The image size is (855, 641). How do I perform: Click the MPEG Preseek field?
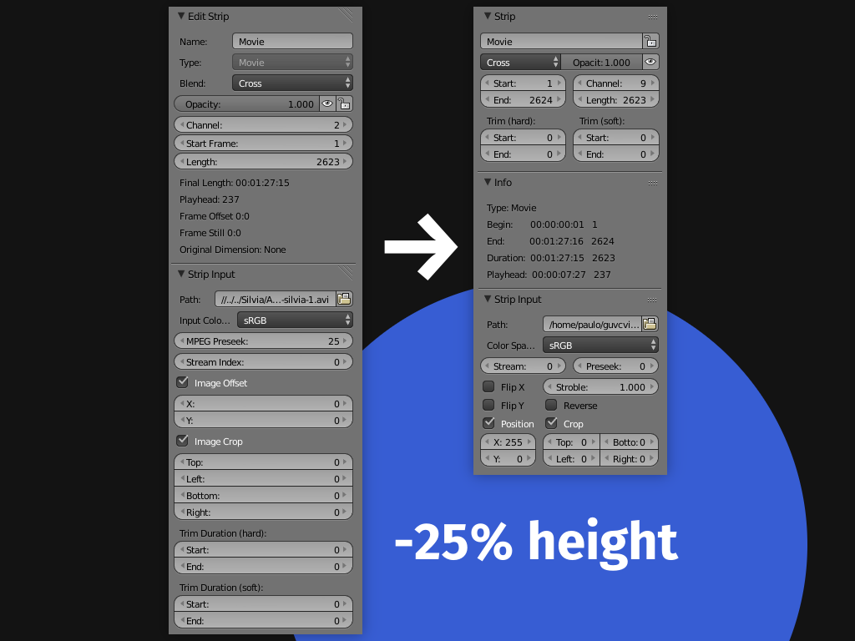[263, 341]
